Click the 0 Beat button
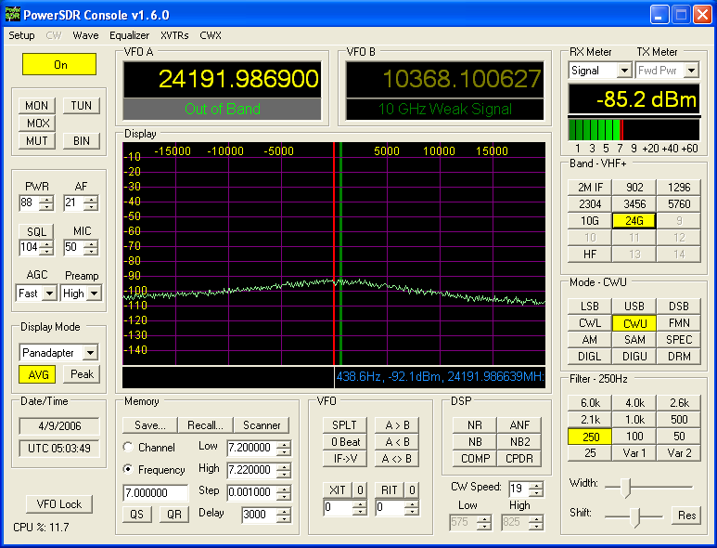The width and height of the screenshot is (717, 548). pyautogui.click(x=344, y=442)
